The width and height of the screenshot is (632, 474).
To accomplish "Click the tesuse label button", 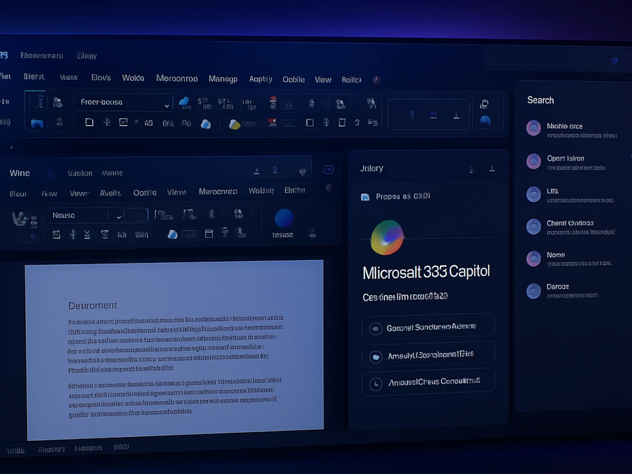I will (x=282, y=235).
